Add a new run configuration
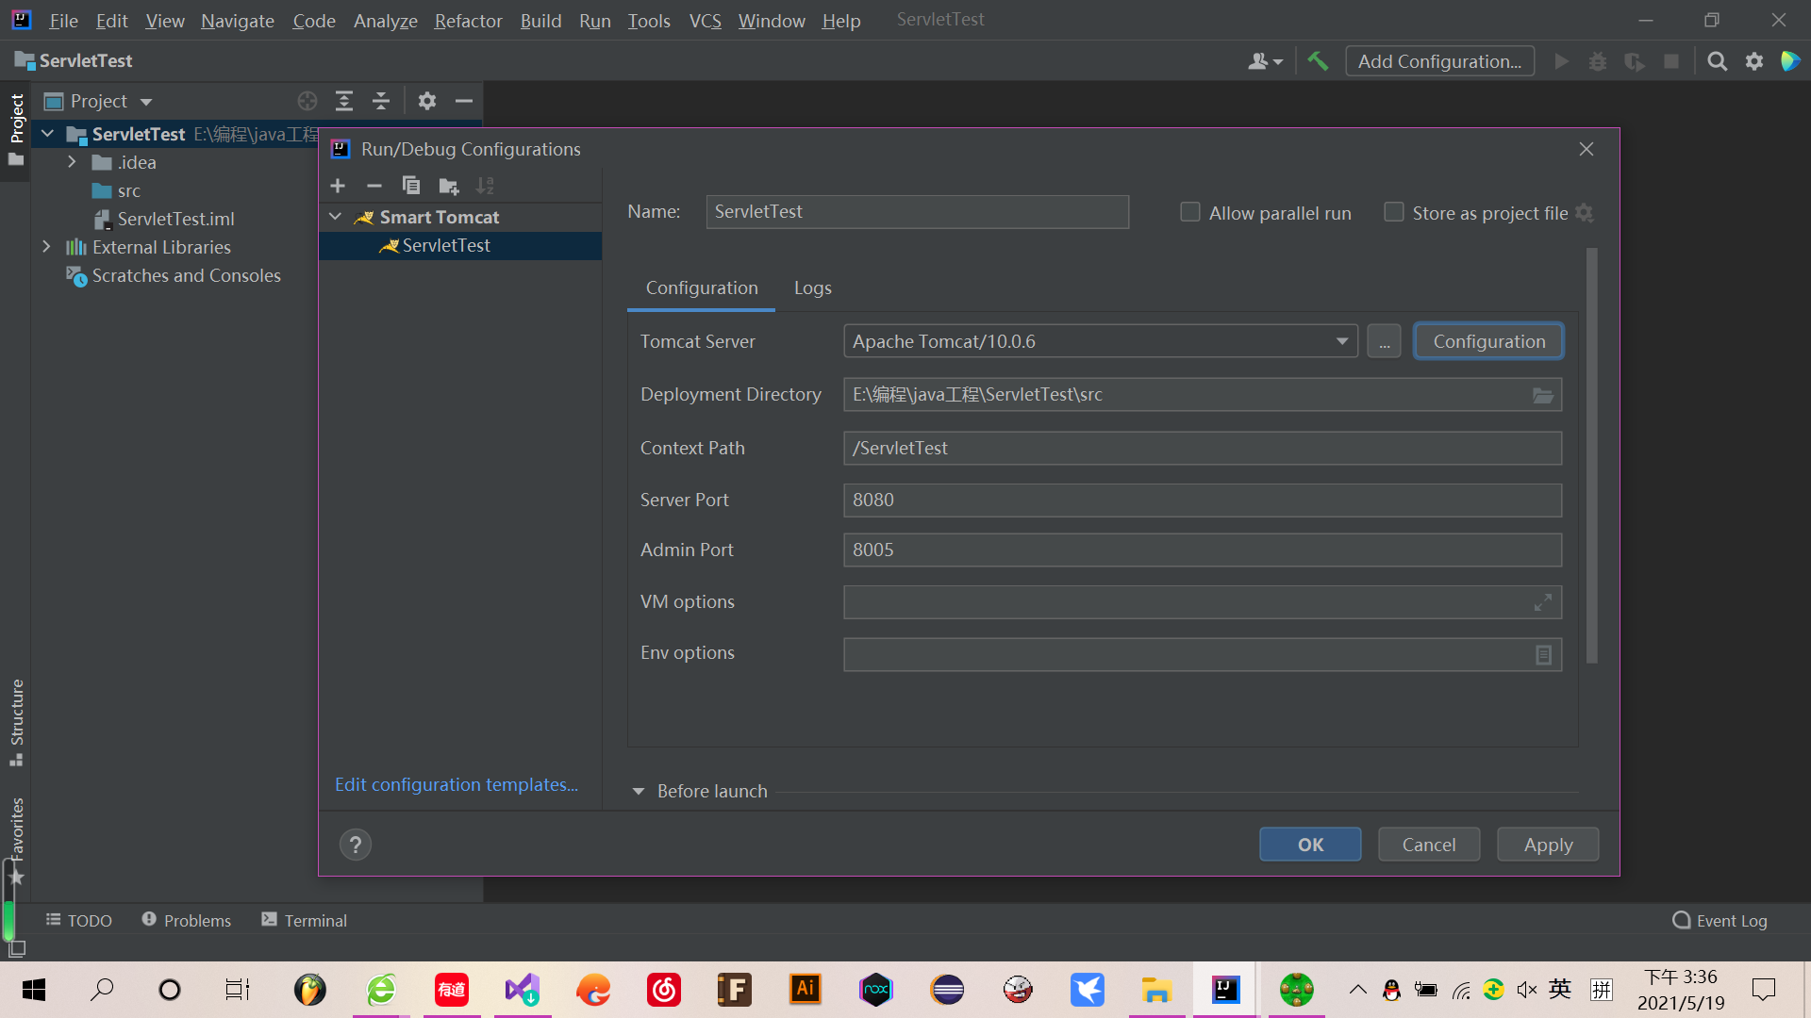The width and height of the screenshot is (1811, 1018). pyautogui.click(x=338, y=186)
